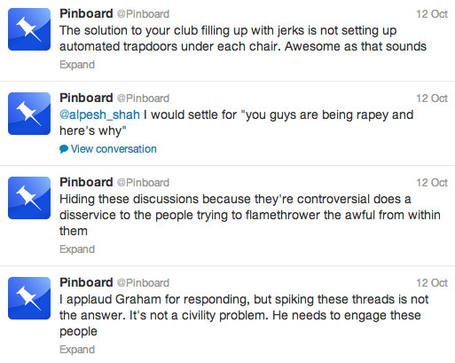This screenshot has height=363, width=455.
Task: Click @Pinboard handle on the 'Hiding these discussions' tweet
Action: (x=143, y=183)
